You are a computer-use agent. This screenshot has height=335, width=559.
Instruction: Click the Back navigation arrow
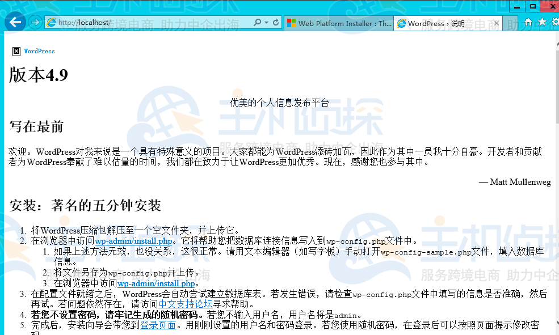point(15,22)
